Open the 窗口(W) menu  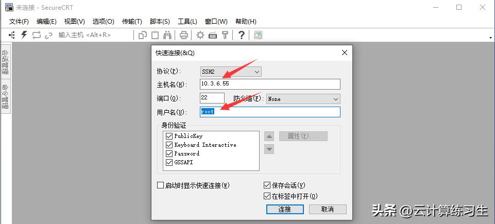[x=216, y=22]
